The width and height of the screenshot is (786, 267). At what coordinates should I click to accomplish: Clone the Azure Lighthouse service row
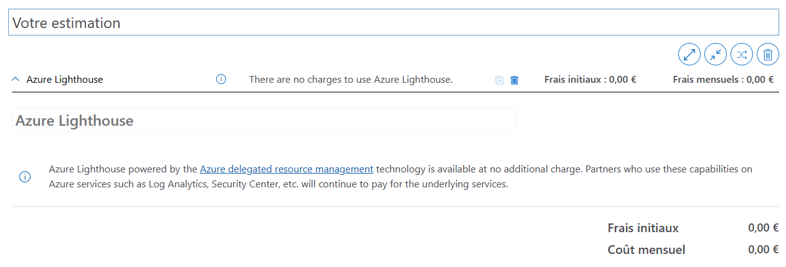pos(500,80)
